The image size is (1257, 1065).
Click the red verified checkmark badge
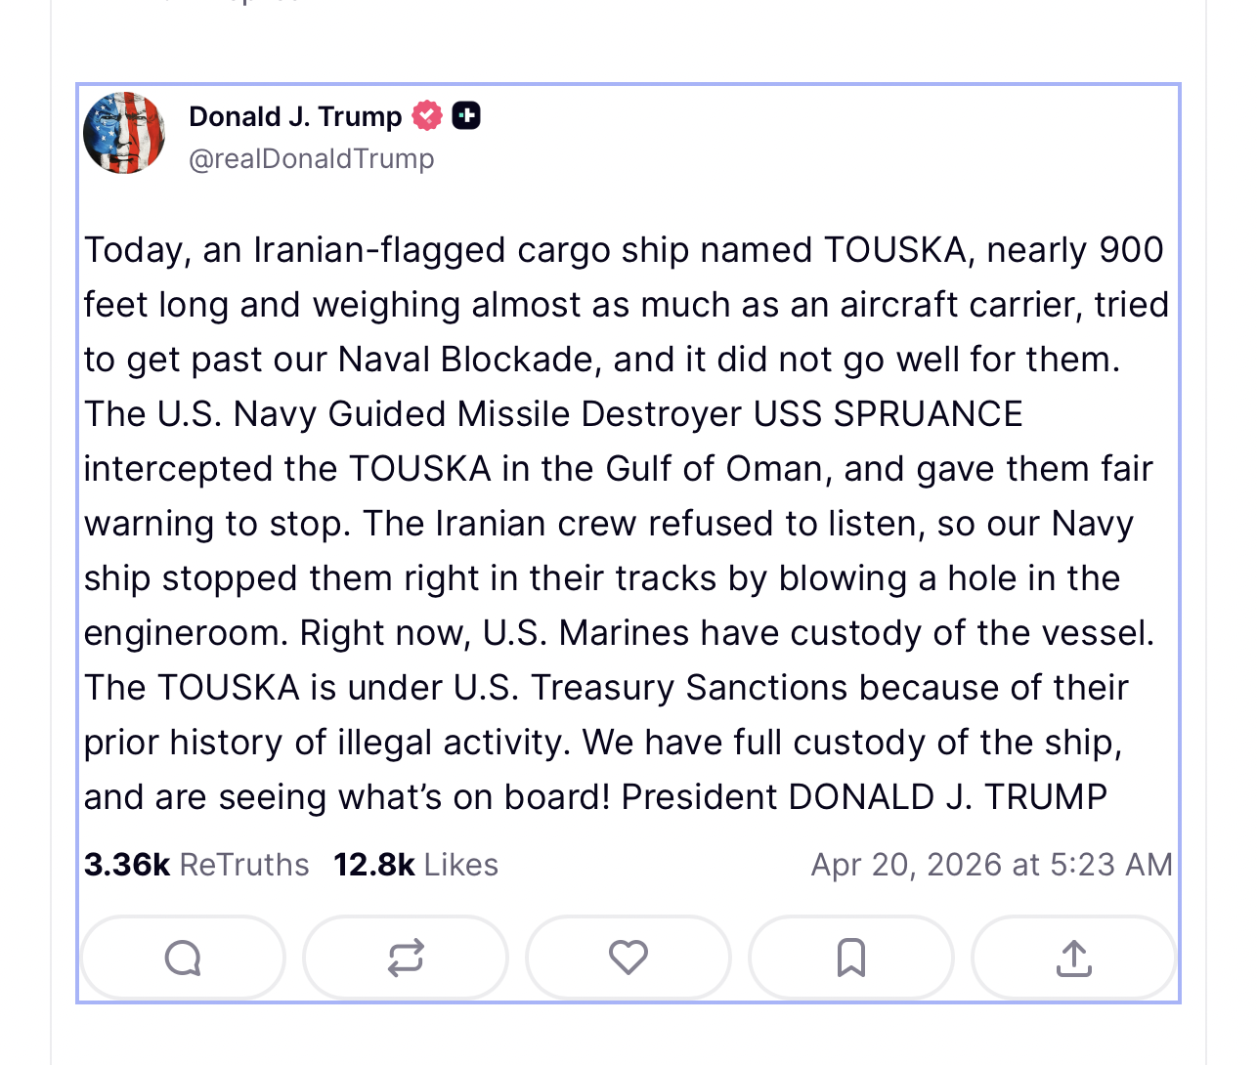point(427,116)
